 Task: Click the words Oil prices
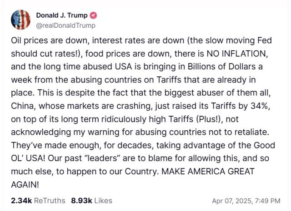click(x=29, y=40)
